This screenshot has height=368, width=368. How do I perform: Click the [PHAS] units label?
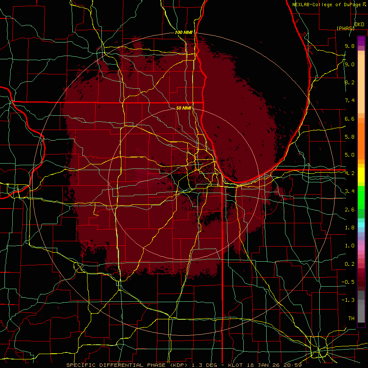346,28
